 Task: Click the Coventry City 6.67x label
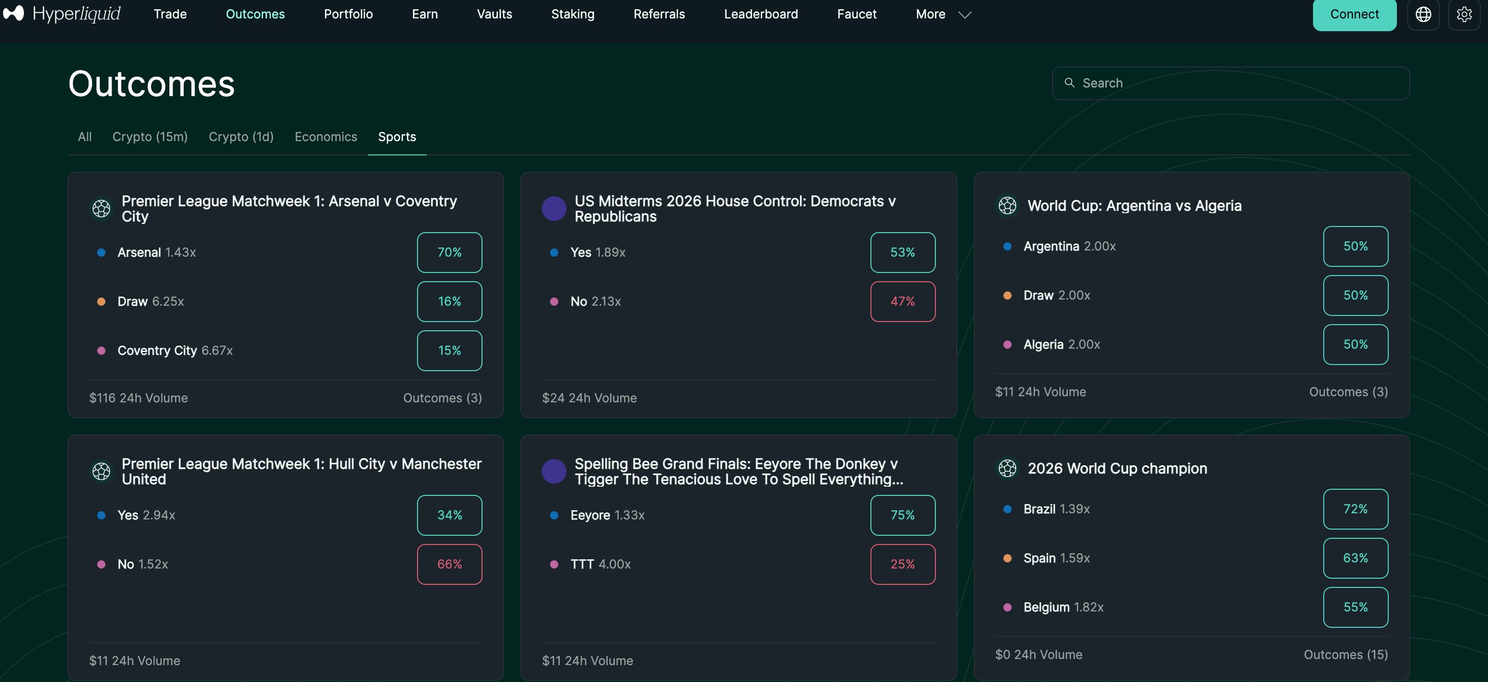175,350
